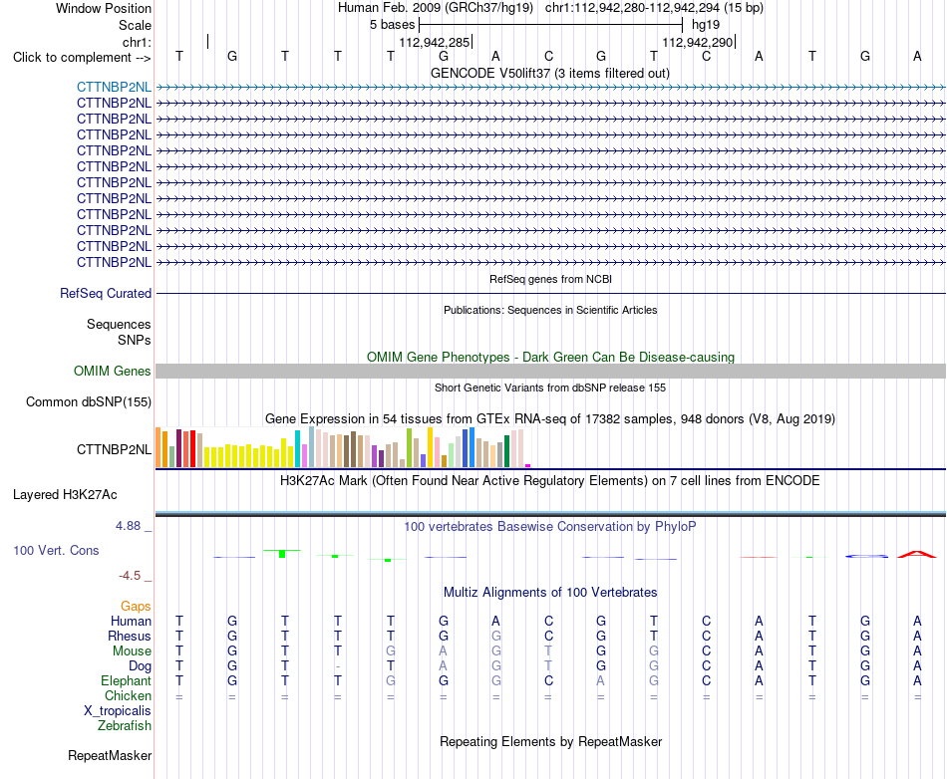Click the Rhesus species label
The image size is (947, 779).
130,636
